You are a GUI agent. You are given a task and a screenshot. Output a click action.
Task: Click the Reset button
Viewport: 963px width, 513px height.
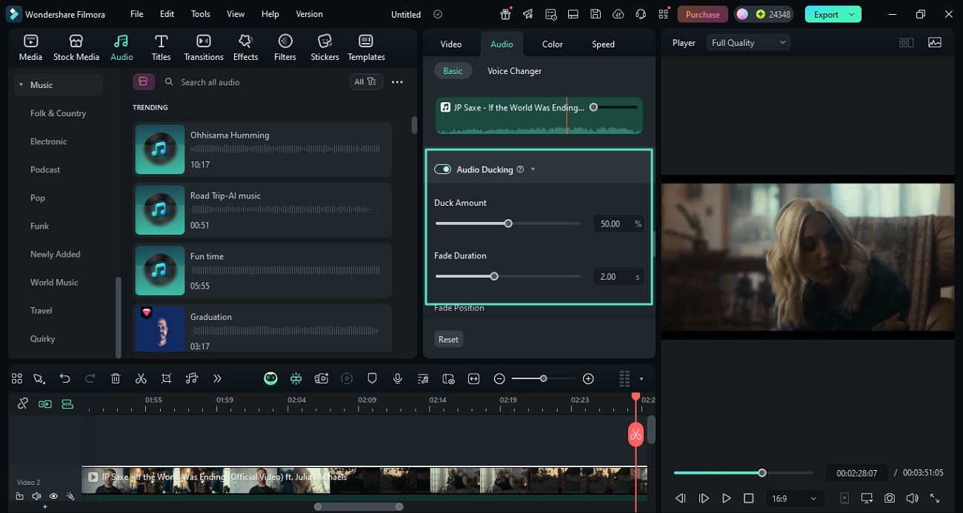click(x=448, y=339)
